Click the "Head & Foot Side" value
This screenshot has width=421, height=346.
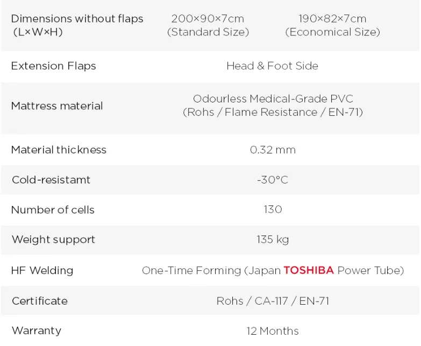pos(272,66)
